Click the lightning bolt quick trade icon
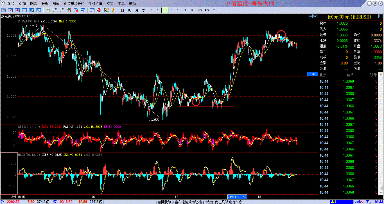 [x=113, y=10]
